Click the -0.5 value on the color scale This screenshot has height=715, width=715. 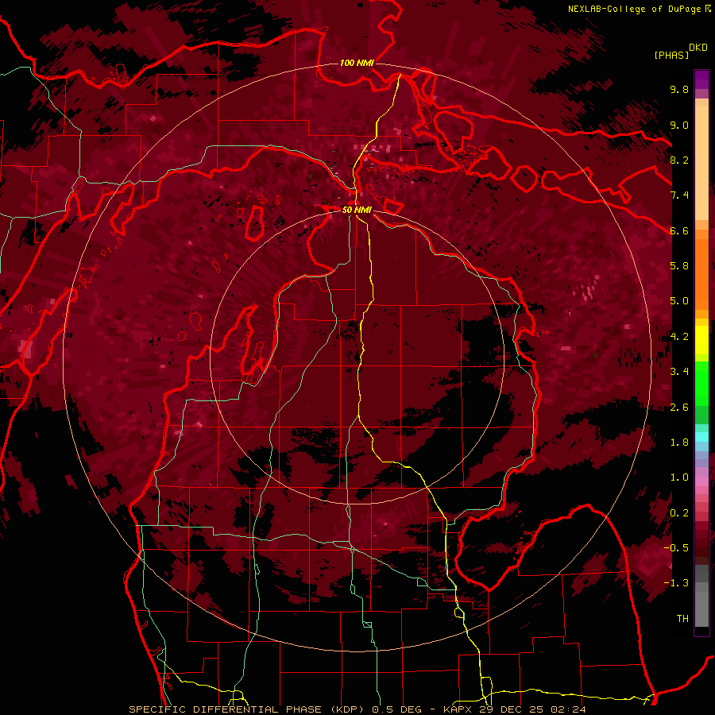676,548
